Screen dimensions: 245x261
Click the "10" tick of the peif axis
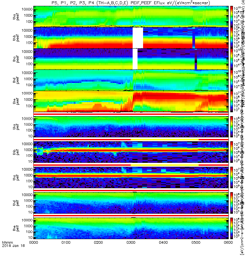[x=30, y=238]
